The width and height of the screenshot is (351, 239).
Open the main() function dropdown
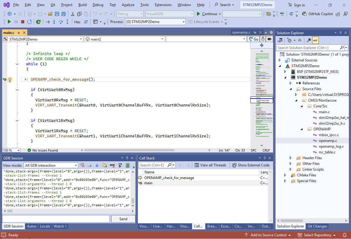125,39
